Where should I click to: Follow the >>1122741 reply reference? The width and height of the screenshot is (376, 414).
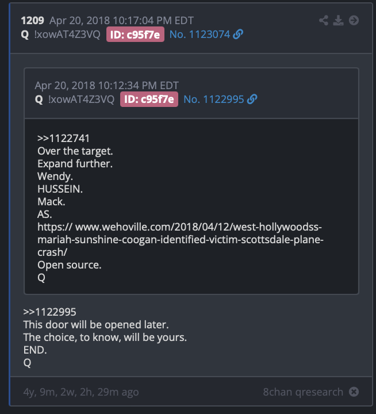coord(63,139)
